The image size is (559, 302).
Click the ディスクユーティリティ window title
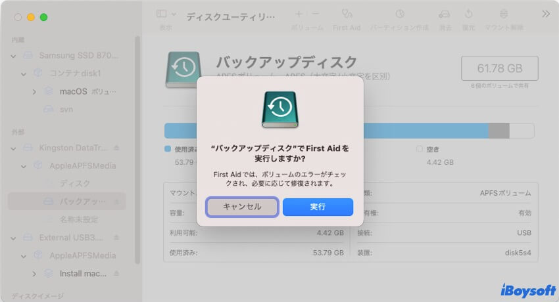point(230,16)
